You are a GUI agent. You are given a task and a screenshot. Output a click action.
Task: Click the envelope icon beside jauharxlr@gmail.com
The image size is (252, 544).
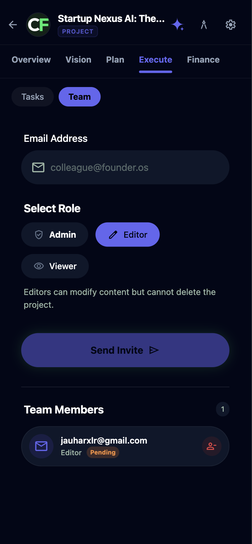coord(41,446)
